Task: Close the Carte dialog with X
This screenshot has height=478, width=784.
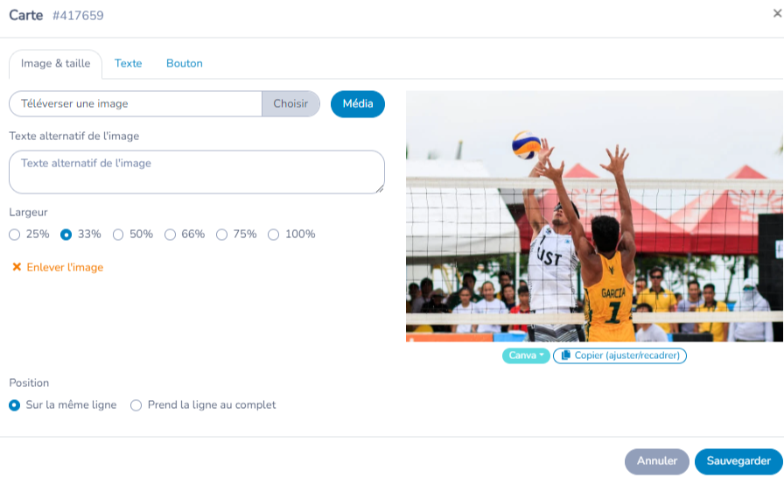Action: click(777, 13)
